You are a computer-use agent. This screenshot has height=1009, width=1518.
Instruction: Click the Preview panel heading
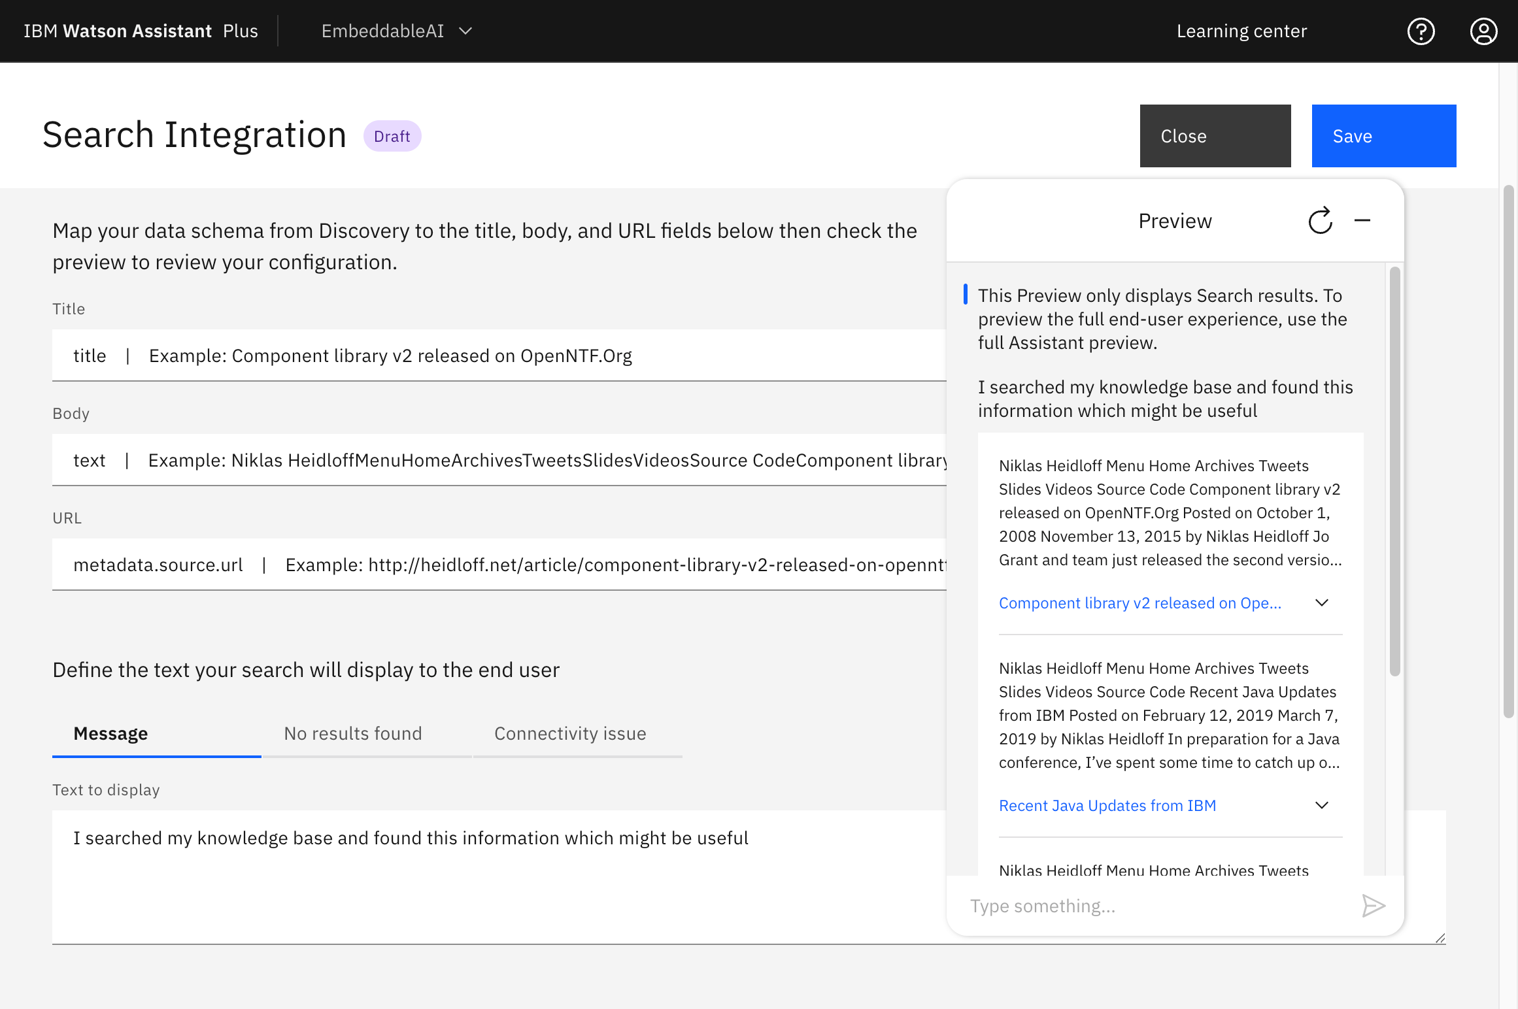pos(1175,221)
